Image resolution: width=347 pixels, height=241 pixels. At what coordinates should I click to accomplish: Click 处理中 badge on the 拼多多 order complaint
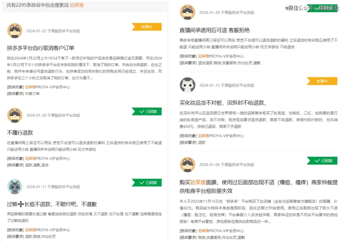pyautogui.click(x=147, y=27)
